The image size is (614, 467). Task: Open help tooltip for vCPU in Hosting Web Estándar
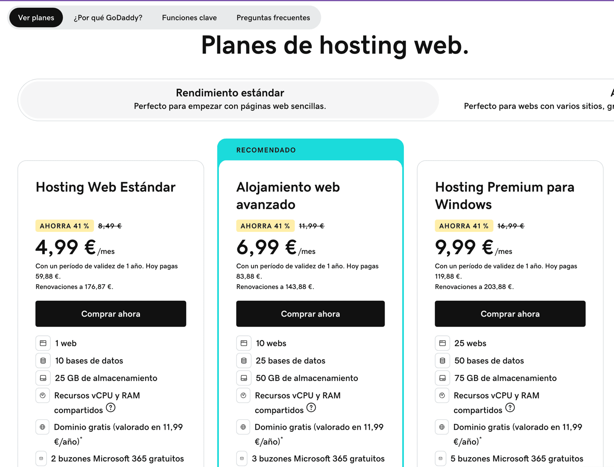111,408
